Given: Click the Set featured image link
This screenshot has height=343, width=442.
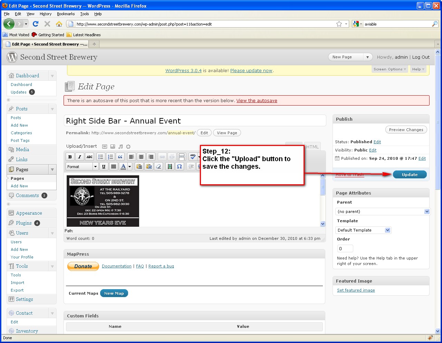Looking at the screenshot, I should coord(356,290).
